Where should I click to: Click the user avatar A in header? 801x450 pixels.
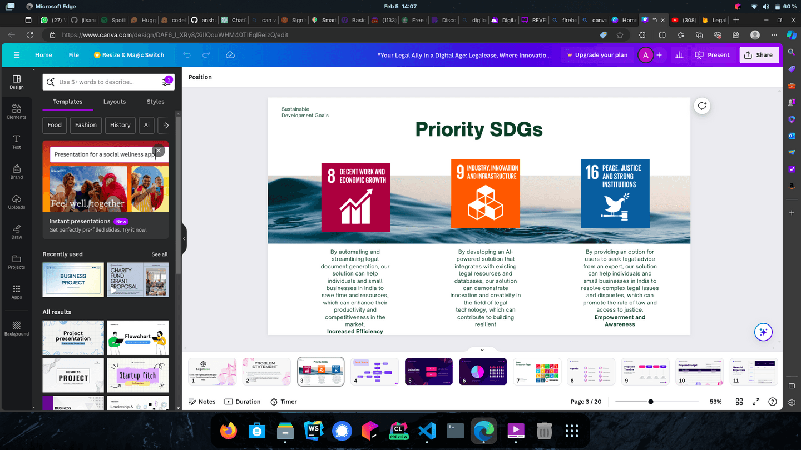[x=645, y=55]
